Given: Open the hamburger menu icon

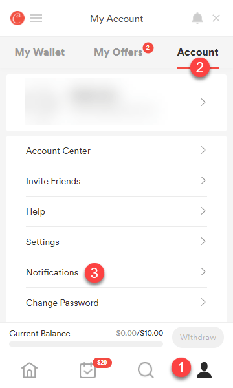Looking at the screenshot, I should 36,18.
